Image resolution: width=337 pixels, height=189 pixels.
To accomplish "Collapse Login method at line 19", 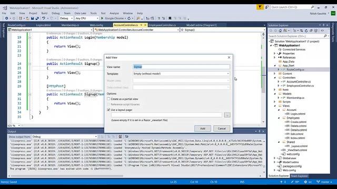I will click(30, 37).
